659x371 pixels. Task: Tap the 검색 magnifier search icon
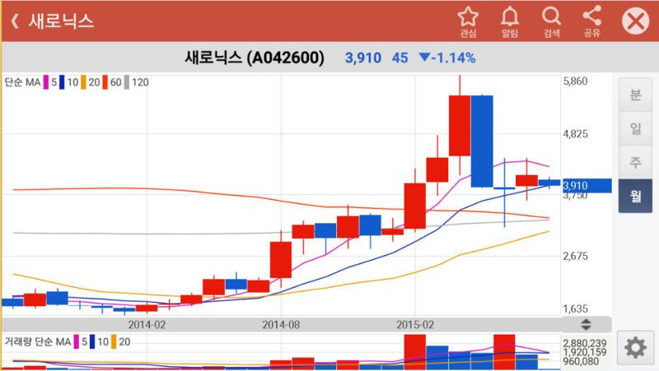551,21
